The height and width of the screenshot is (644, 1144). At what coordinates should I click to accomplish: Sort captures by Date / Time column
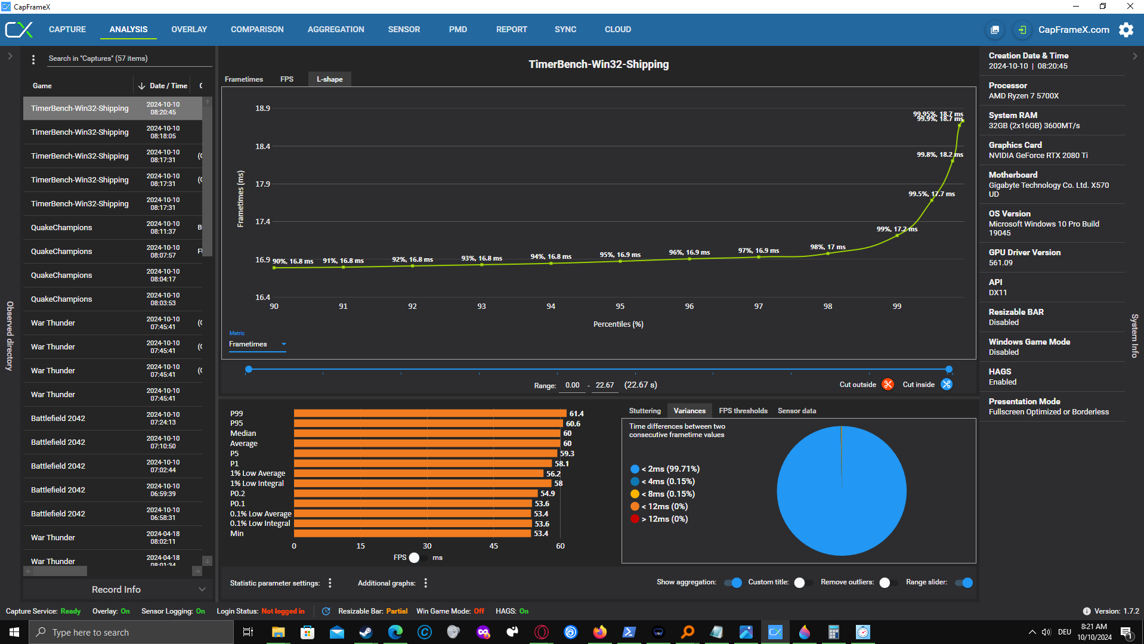pyautogui.click(x=162, y=86)
